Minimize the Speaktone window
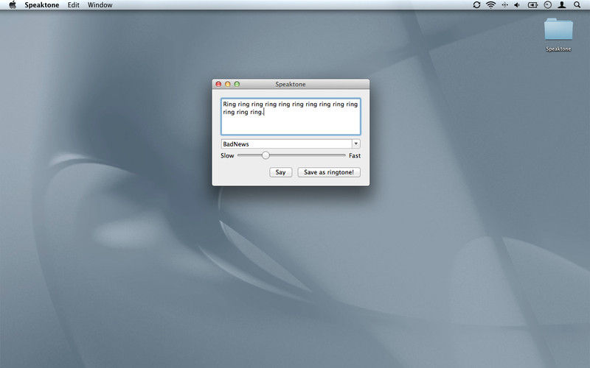 click(x=228, y=84)
